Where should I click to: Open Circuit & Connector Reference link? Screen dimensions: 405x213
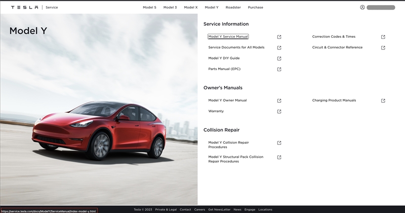(x=337, y=47)
